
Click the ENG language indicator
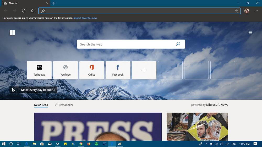[x=234, y=144]
